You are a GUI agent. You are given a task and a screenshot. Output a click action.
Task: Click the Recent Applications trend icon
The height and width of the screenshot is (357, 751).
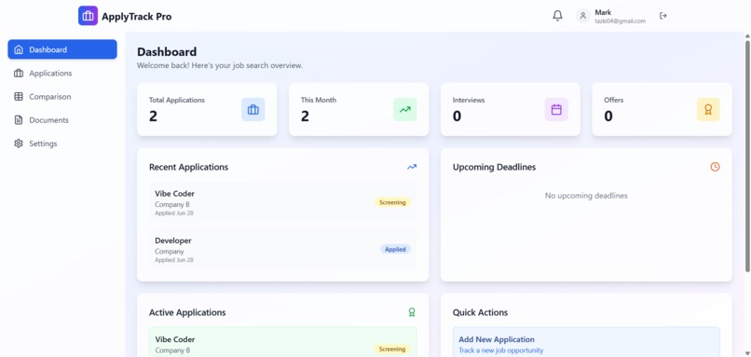412,167
